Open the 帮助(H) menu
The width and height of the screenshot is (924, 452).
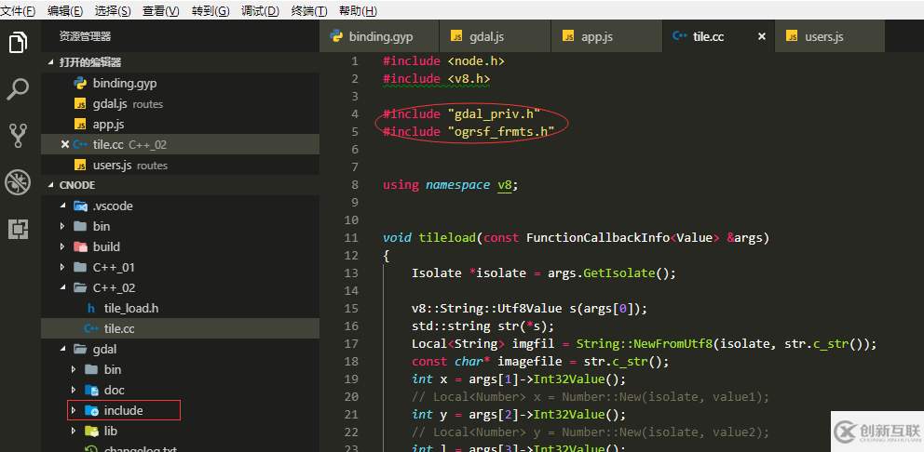[359, 10]
